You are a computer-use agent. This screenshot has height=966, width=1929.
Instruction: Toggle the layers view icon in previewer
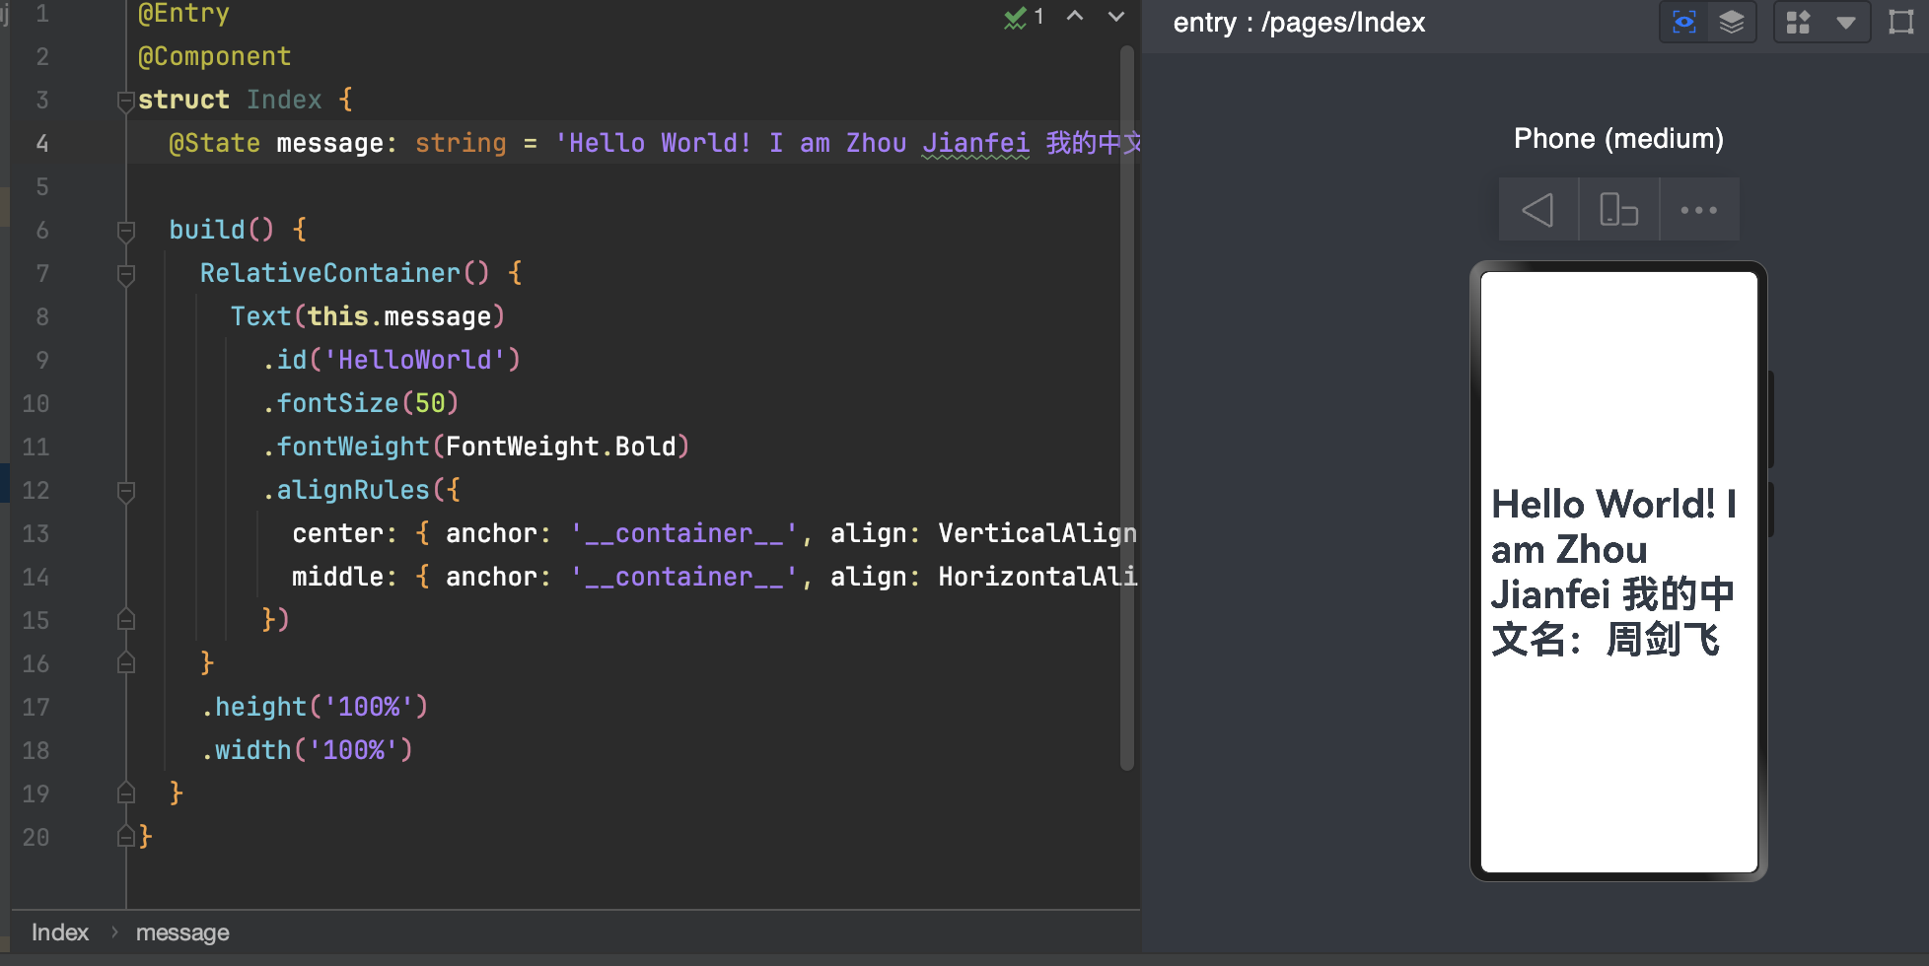click(1732, 22)
